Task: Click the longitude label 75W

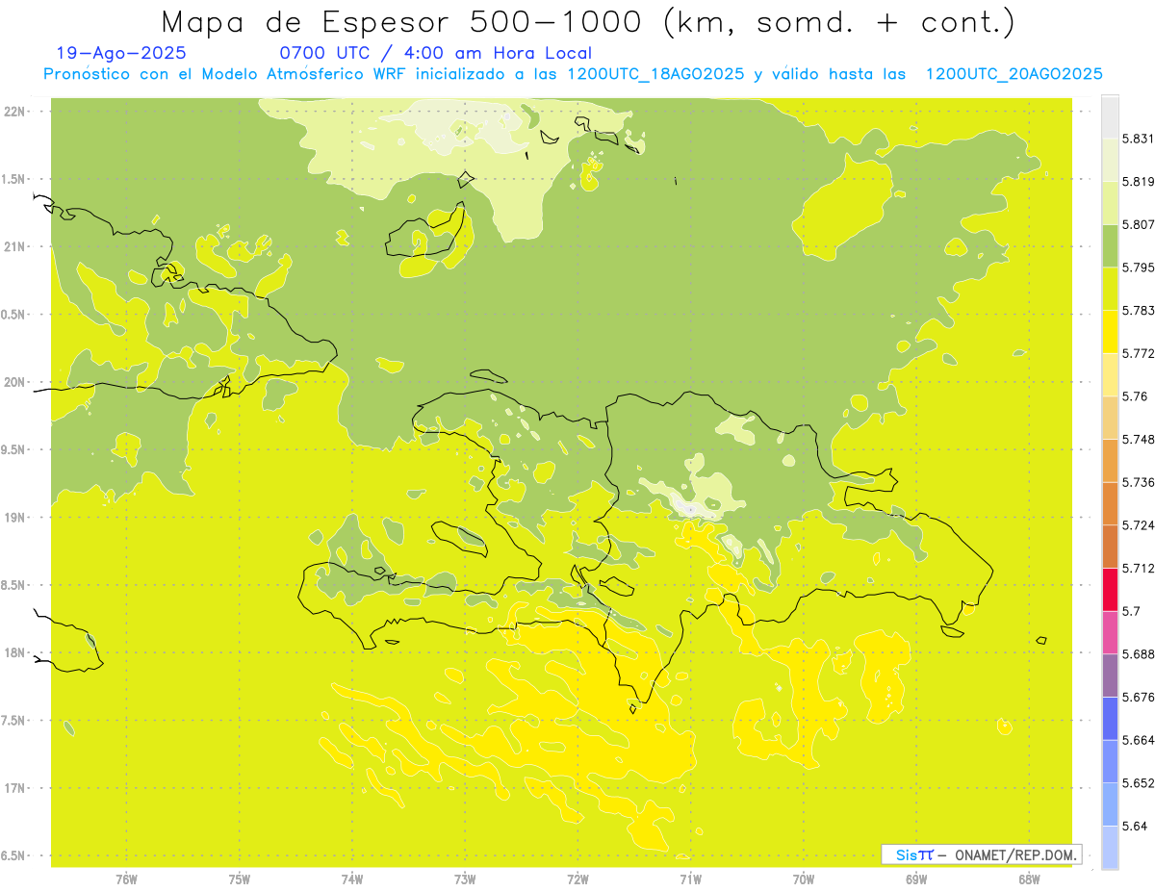Action: 240,879
